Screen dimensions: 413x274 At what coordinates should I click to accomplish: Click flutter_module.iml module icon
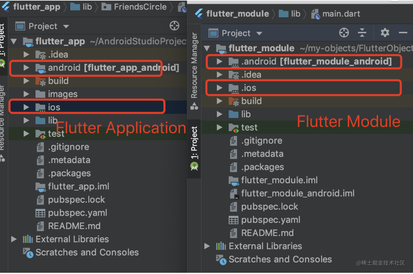point(234,181)
